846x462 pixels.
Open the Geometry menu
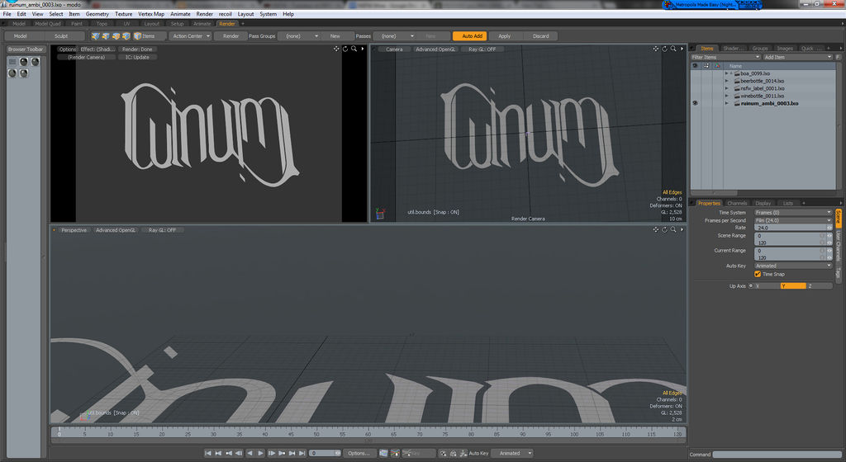coord(97,14)
